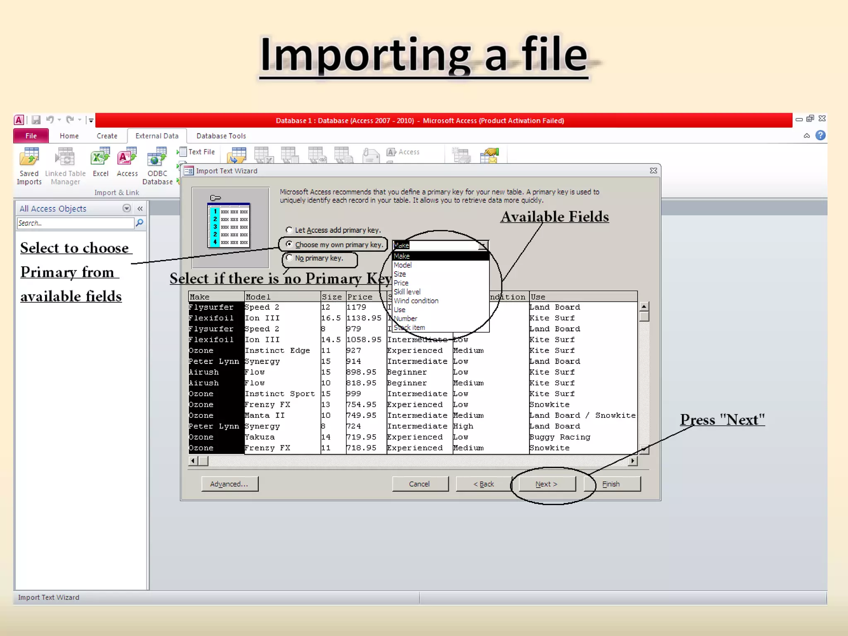Image resolution: width=848 pixels, height=636 pixels.
Task: Open the All Access Objects dropdown arrow
Action: [x=127, y=208]
